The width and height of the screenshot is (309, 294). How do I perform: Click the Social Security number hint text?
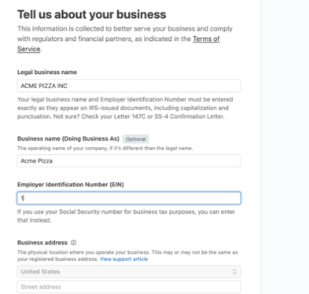pyautogui.click(x=126, y=216)
